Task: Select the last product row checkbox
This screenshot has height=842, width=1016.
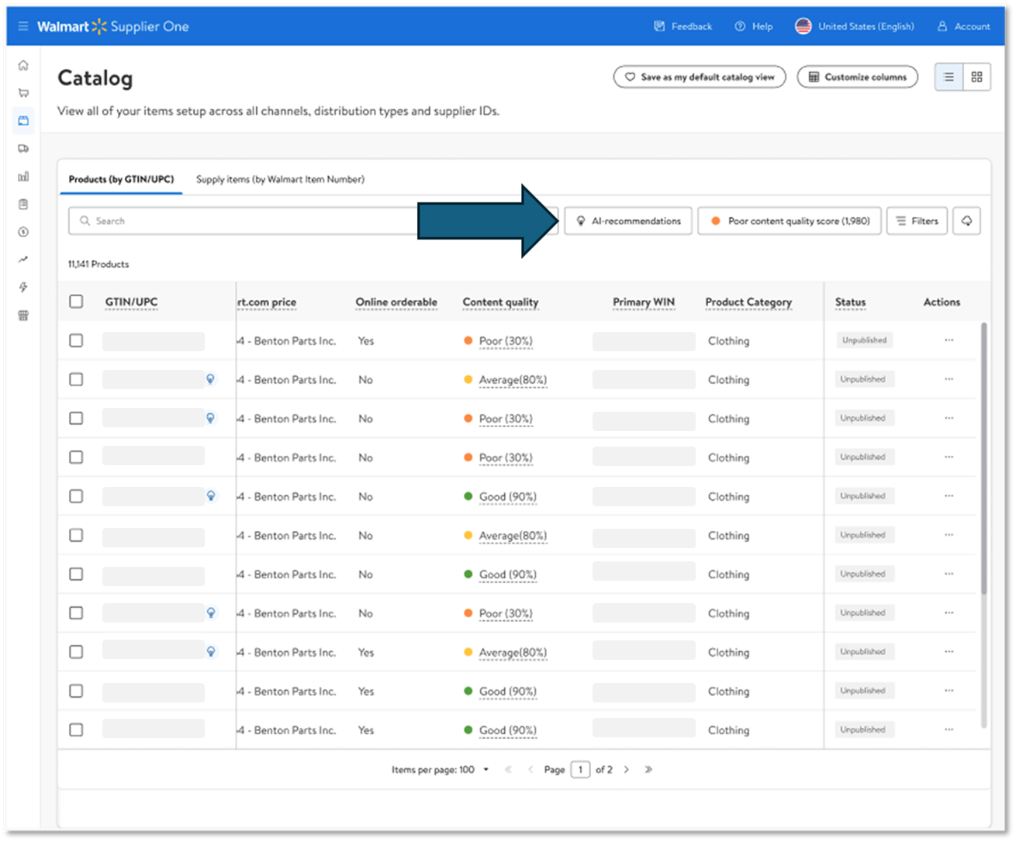Action: [76, 730]
